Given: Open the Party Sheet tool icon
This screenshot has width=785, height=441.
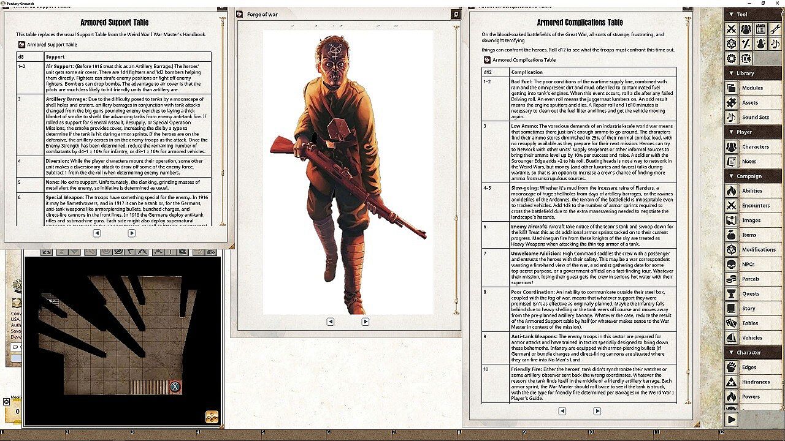Looking at the screenshot, I should point(746,29).
